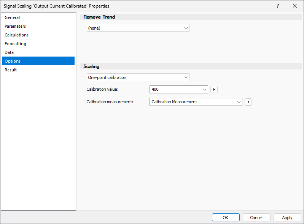Image resolution: width=304 pixels, height=224 pixels.
Task: Go to the General page
Action: coord(12,17)
